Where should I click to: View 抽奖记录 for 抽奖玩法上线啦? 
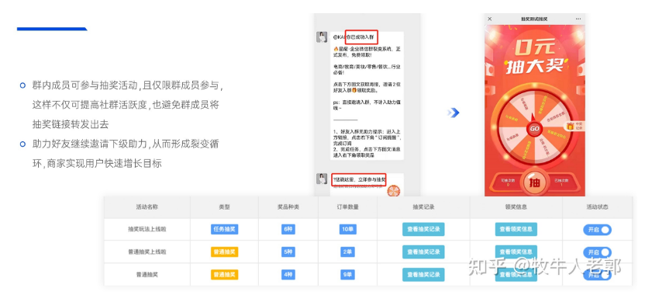pyautogui.click(x=423, y=229)
